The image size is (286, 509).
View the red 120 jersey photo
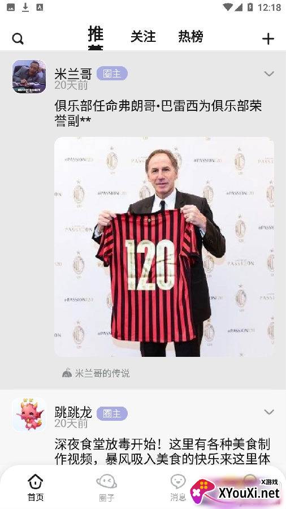click(x=164, y=247)
